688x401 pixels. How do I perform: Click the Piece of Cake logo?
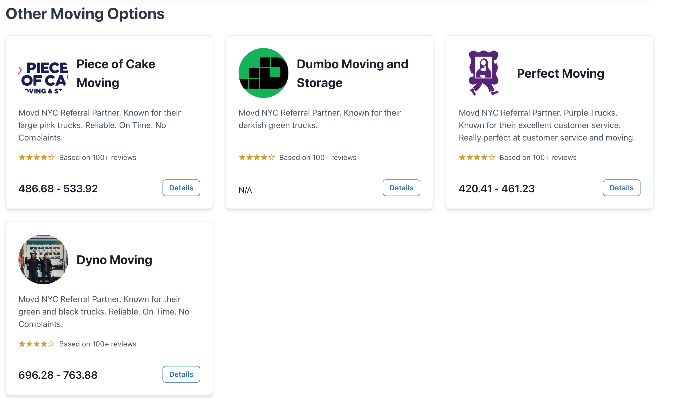point(43,73)
